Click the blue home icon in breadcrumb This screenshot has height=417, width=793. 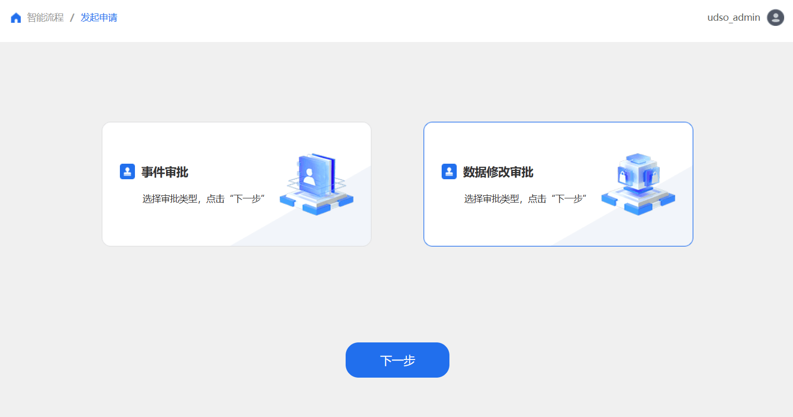[16, 18]
